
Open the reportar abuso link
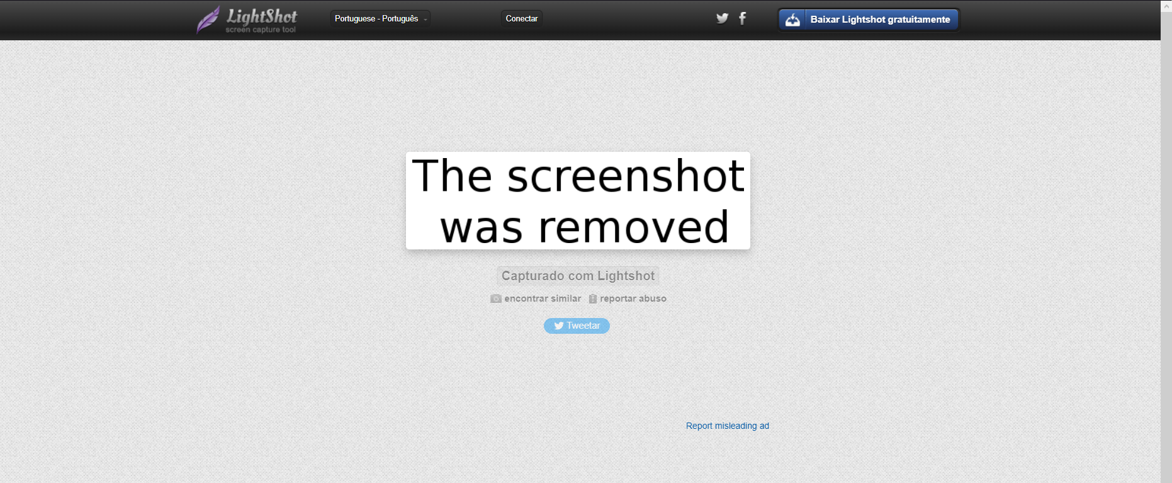tap(633, 298)
